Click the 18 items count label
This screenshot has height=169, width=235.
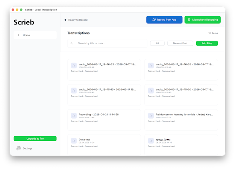click(213, 33)
